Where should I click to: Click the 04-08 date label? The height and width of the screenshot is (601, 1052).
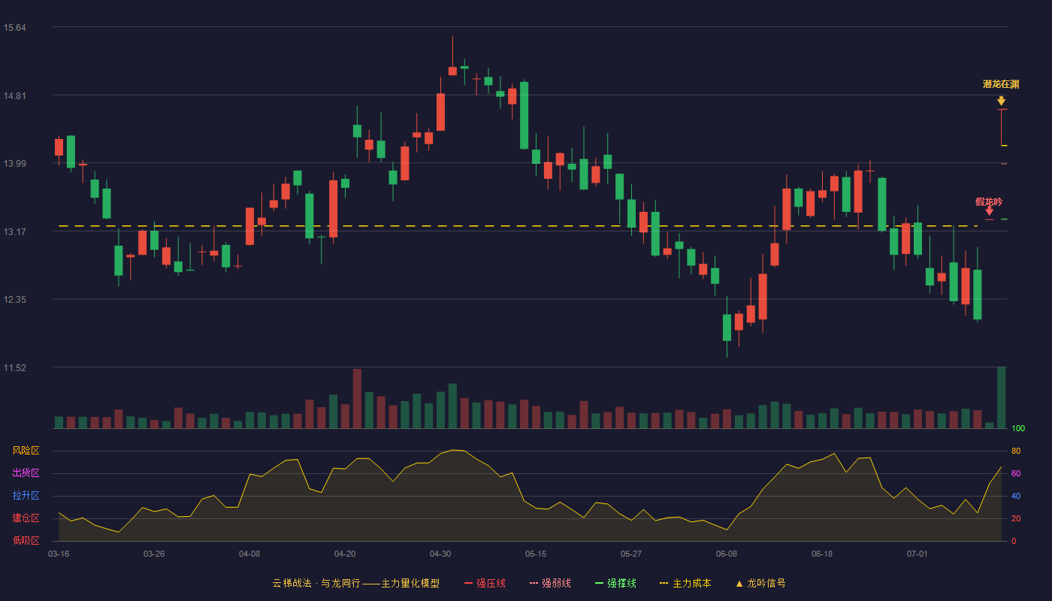point(249,554)
